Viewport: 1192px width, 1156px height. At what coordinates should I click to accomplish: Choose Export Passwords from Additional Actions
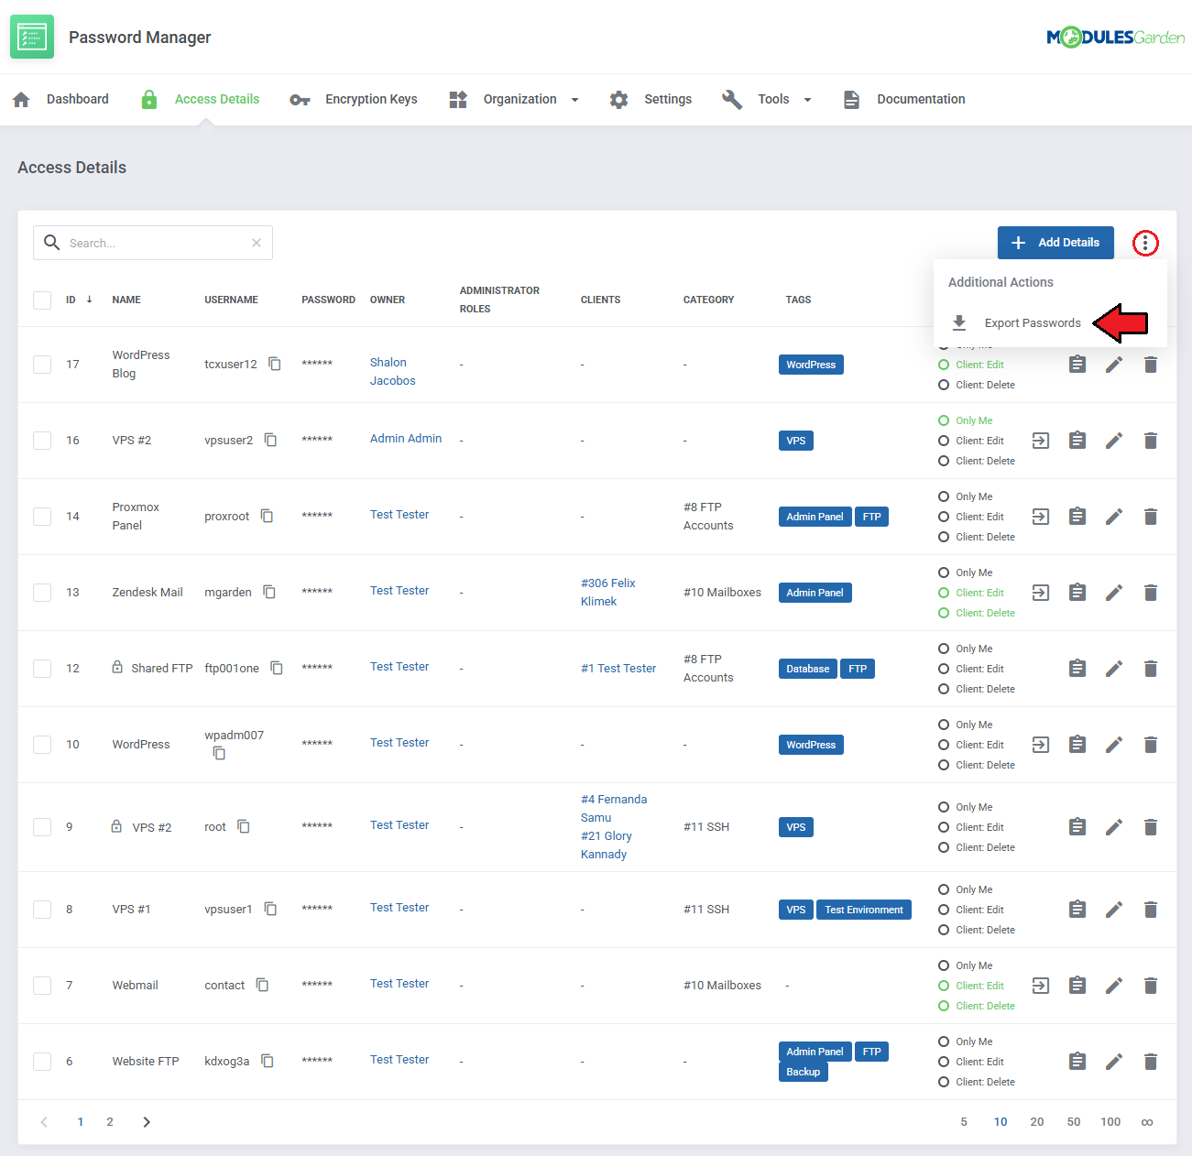click(1032, 322)
